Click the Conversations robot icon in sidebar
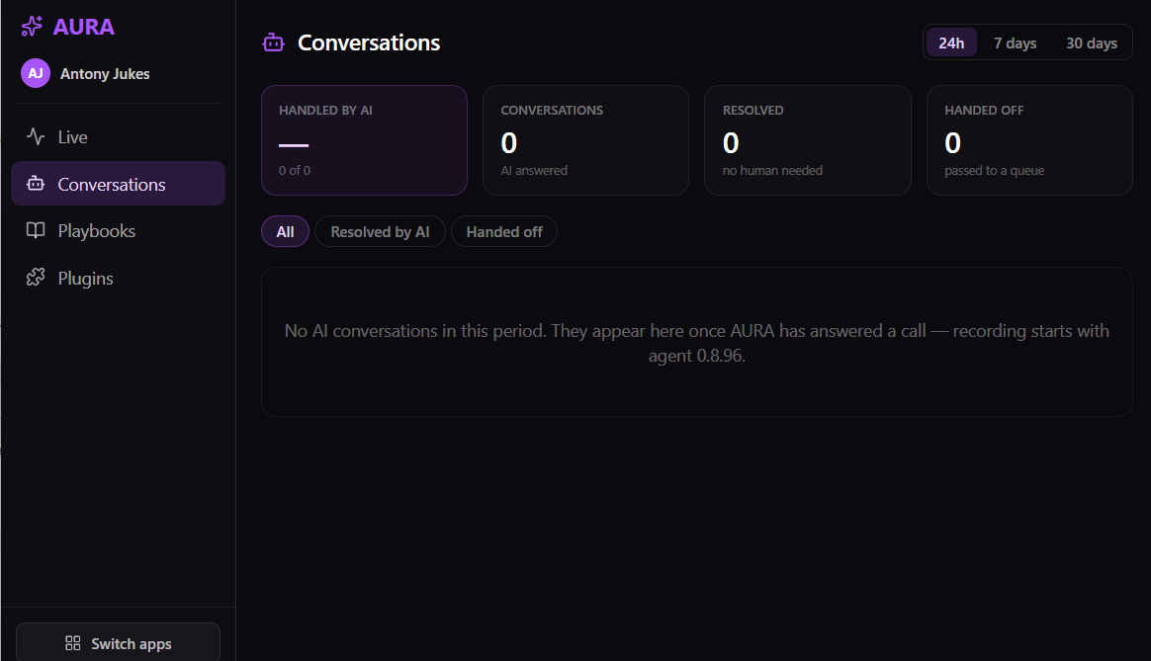The width and height of the screenshot is (1151, 661). [x=36, y=184]
